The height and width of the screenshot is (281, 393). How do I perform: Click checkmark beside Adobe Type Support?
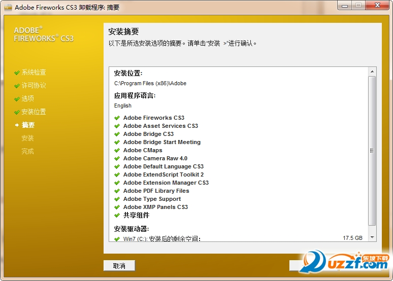click(117, 199)
